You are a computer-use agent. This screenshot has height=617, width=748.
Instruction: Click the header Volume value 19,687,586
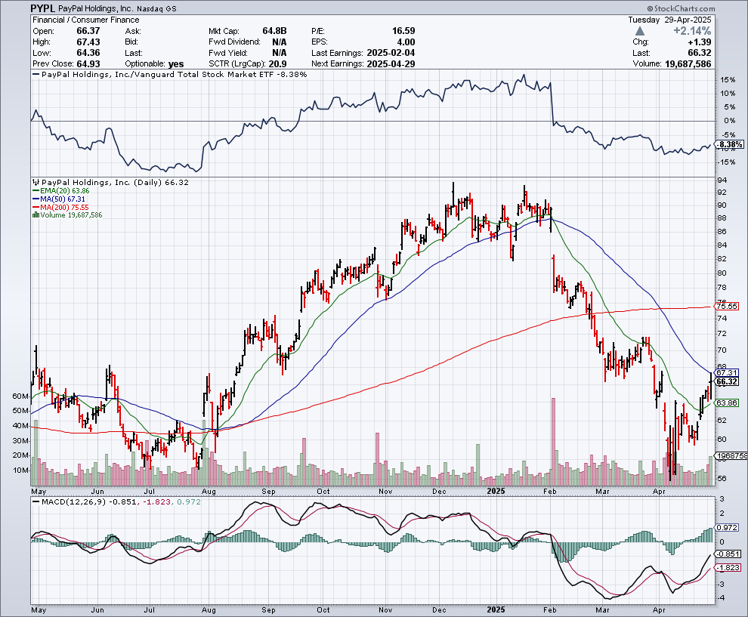688,64
